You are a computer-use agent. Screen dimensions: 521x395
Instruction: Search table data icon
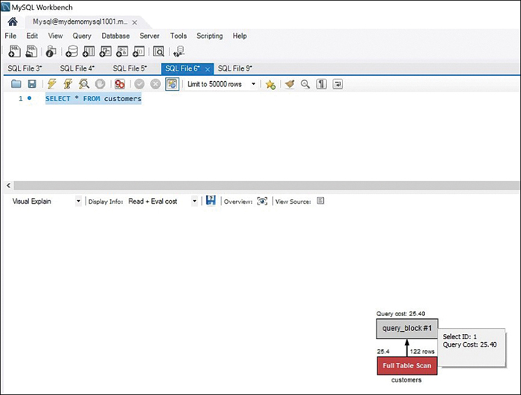(x=159, y=51)
